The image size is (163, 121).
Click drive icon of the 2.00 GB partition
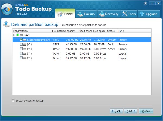[25, 54]
